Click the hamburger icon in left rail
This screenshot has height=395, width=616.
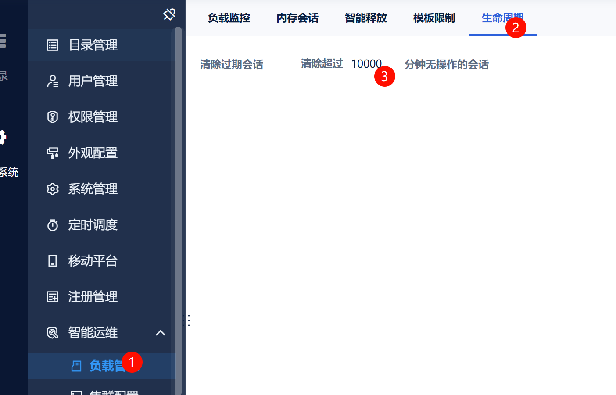tap(3, 40)
